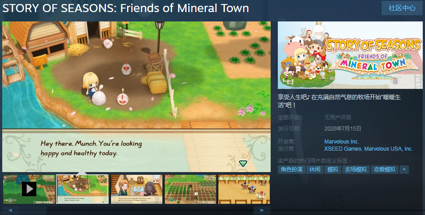The width and height of the screenshot is (425, 215).
Task: Select the horse race screenshot thumbnail
Action: (x=244, y=189)
